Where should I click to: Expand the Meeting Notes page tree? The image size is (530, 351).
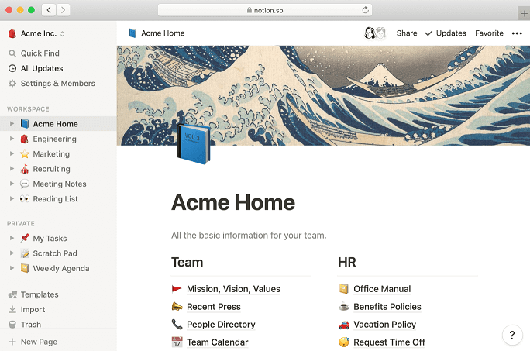[12, 184]
